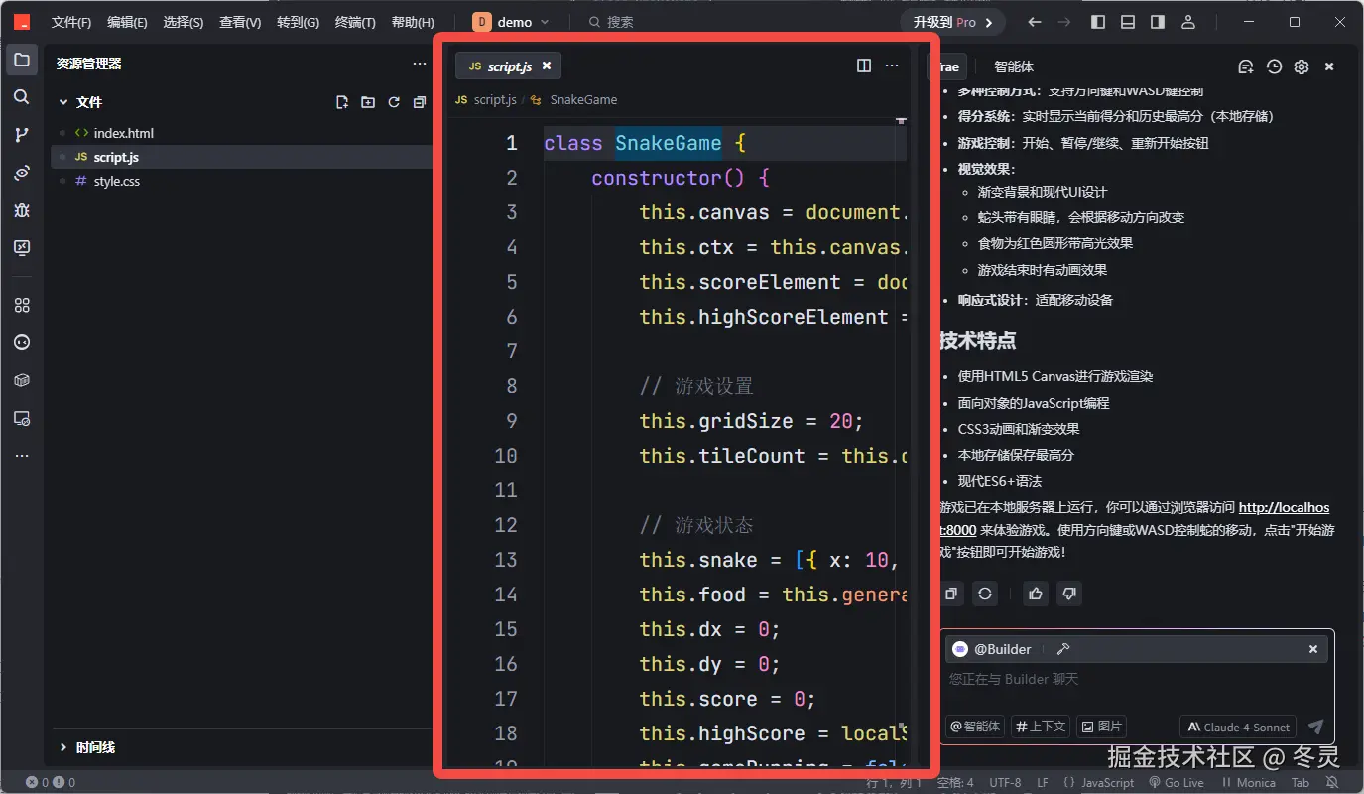Switch to the 智能体 tab
Viewport: 1364px width, 794px height.
tap(1014, 66)
